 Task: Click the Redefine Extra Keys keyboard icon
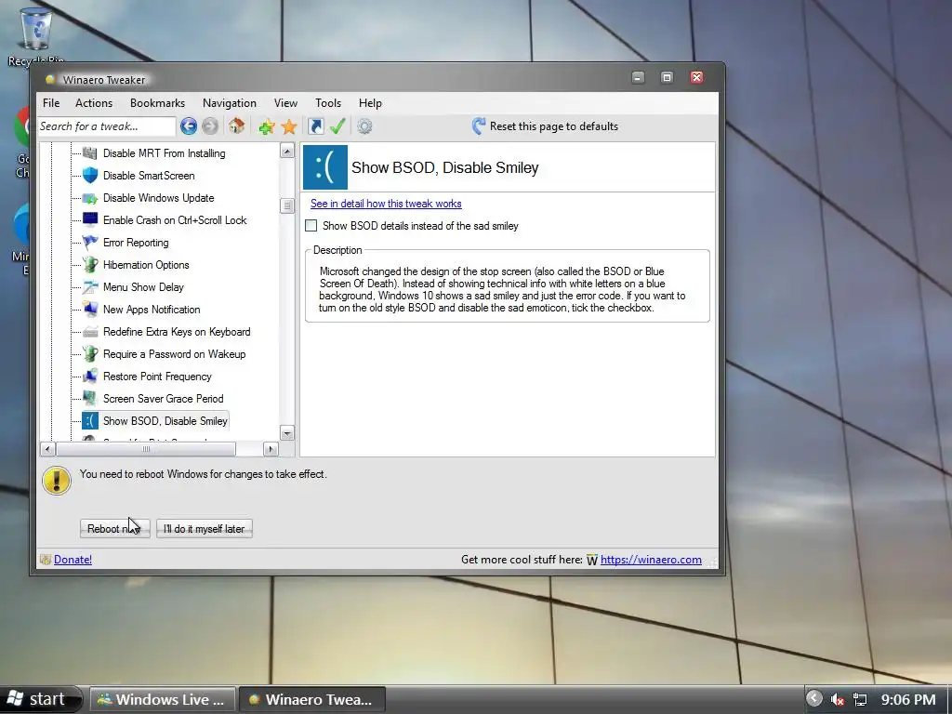(x=90, y=332)
